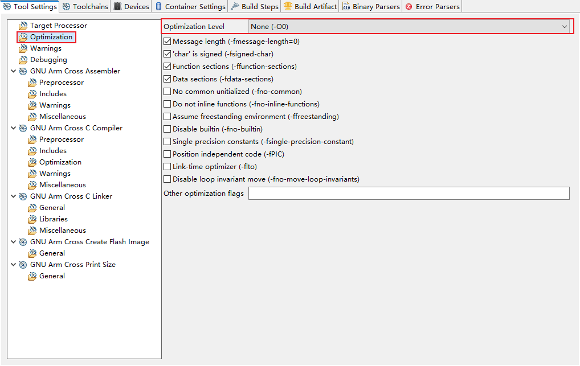Open the Build Steps tab
Viewport: 580px width, 366px height.
[255, 7]
